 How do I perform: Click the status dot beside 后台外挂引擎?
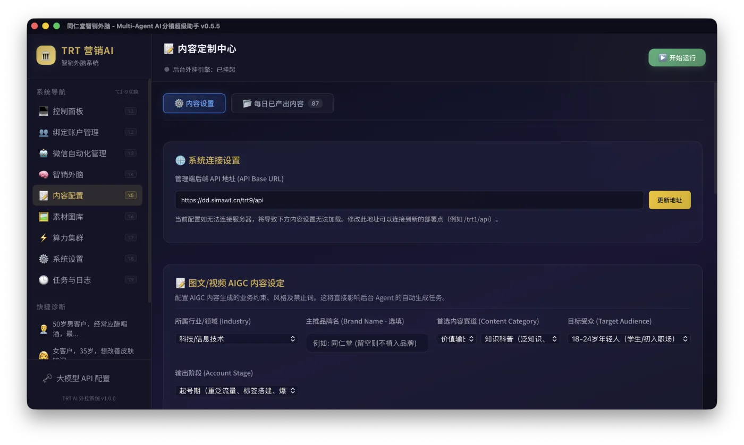[x=167, y=70]
